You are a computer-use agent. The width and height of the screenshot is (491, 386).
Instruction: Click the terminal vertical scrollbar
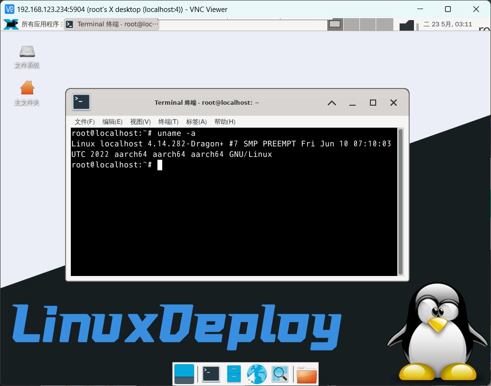pos(401,201)
